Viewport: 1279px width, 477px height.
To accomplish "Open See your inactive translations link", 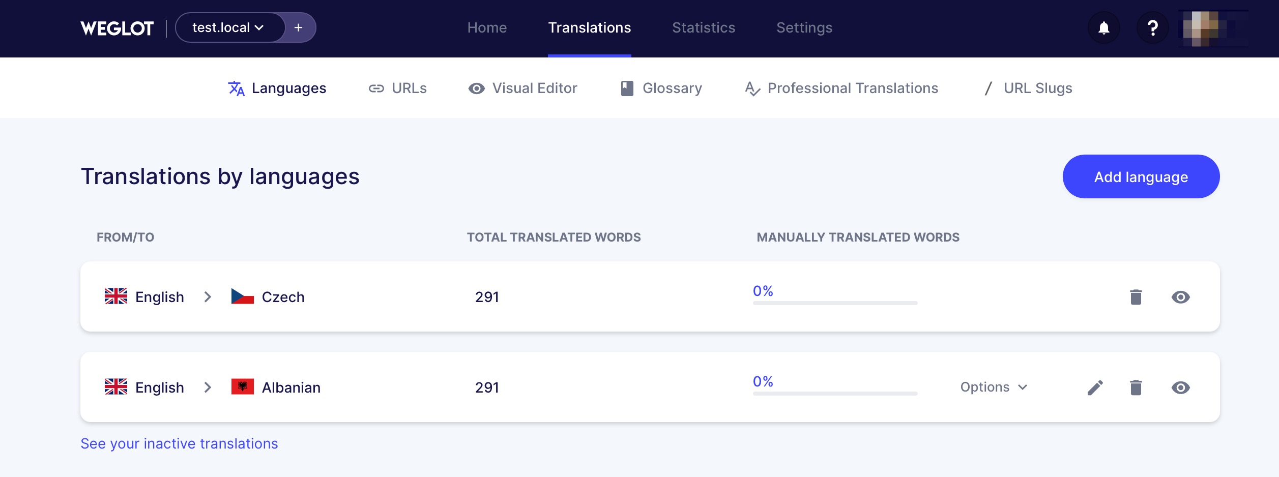I will [179, 443].
